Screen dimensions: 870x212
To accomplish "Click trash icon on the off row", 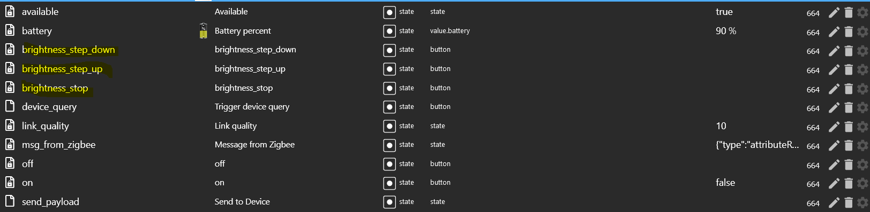I will [x=849, y=165].
